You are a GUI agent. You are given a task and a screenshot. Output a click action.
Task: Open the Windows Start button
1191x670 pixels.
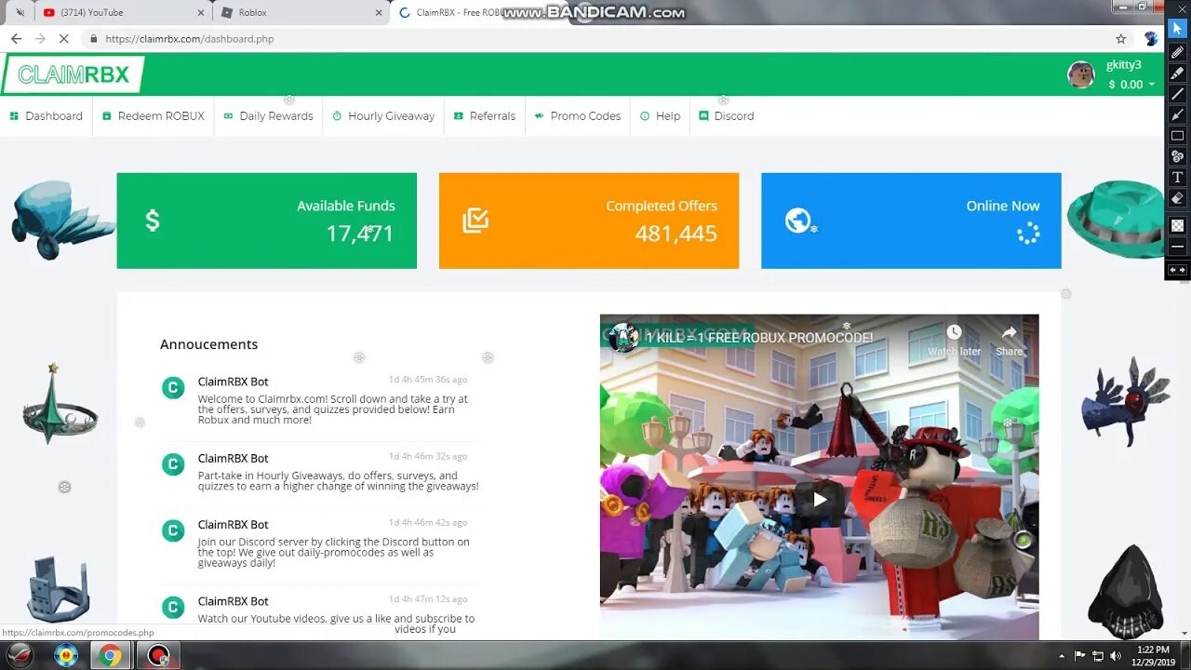[20, 655]
